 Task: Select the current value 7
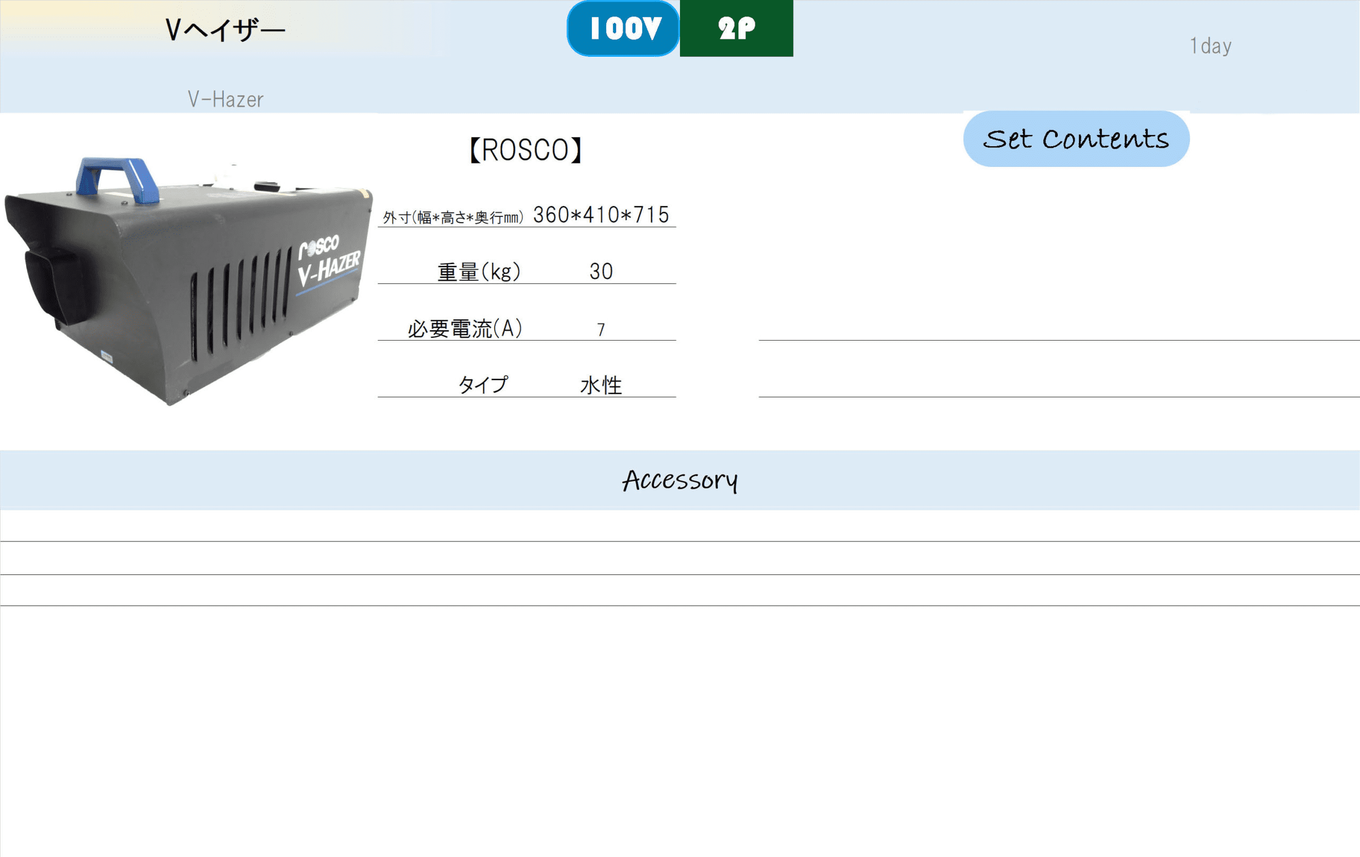coord(601,329)
